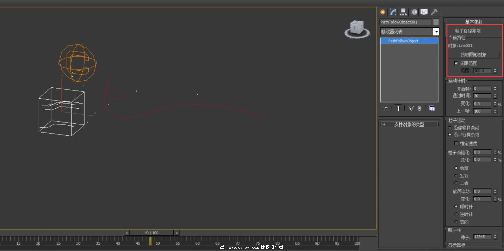The width and height of the screenshot is (504, 251).
Task: Click the 上一帧 spinner arrows
Action: tap(495, 111)
